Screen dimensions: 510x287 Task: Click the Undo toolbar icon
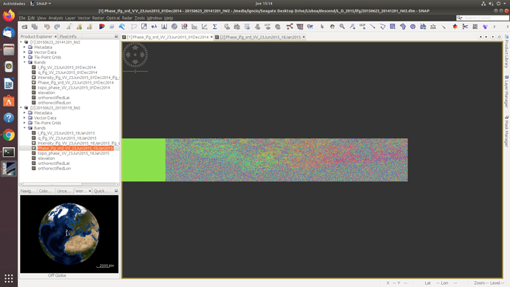pyautogui.click(x=47, y=27)
